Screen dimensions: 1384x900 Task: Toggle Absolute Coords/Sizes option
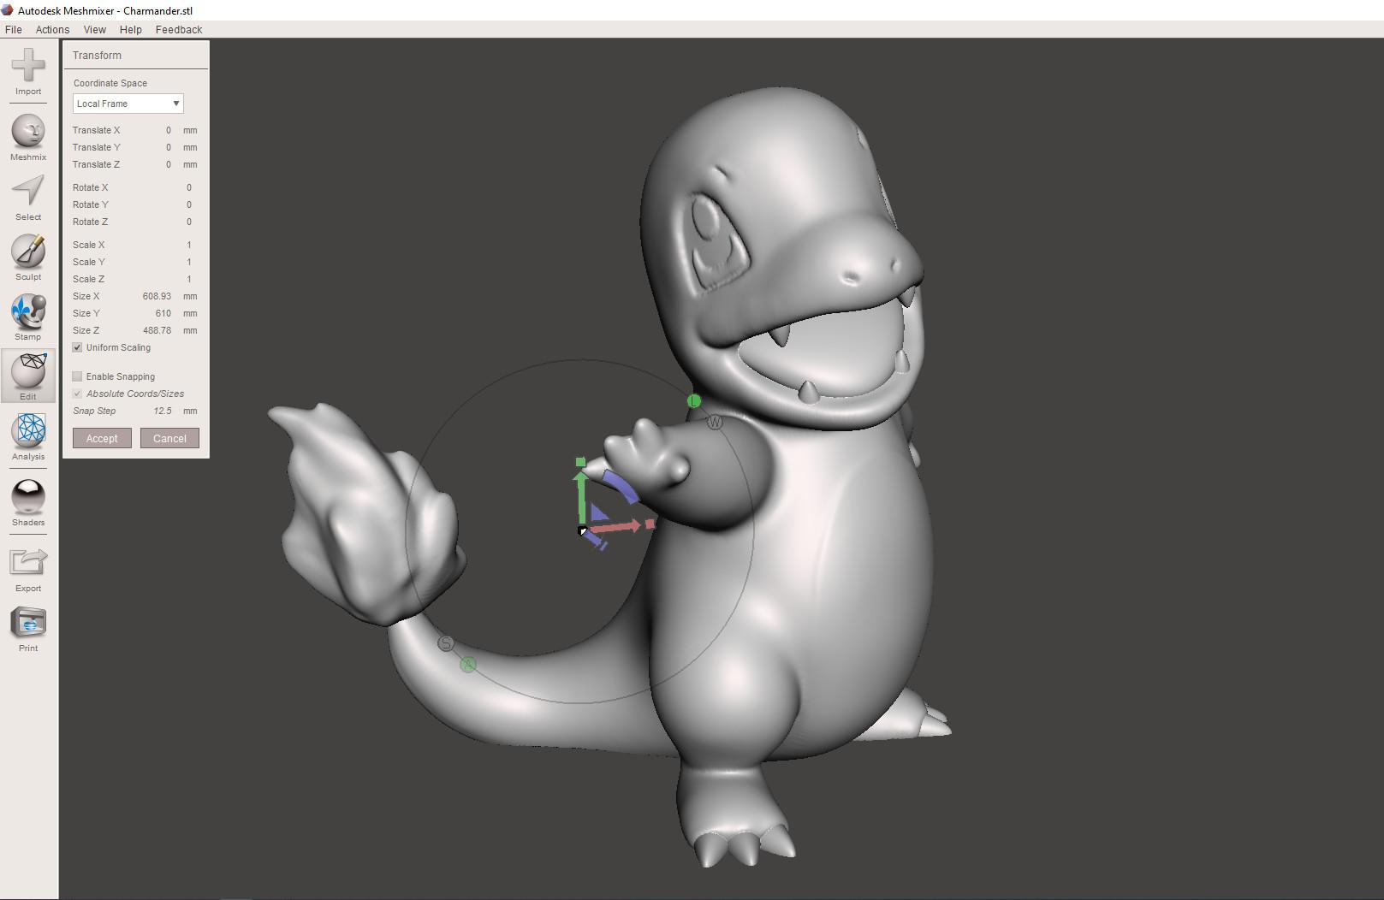[x=77, y=394]
